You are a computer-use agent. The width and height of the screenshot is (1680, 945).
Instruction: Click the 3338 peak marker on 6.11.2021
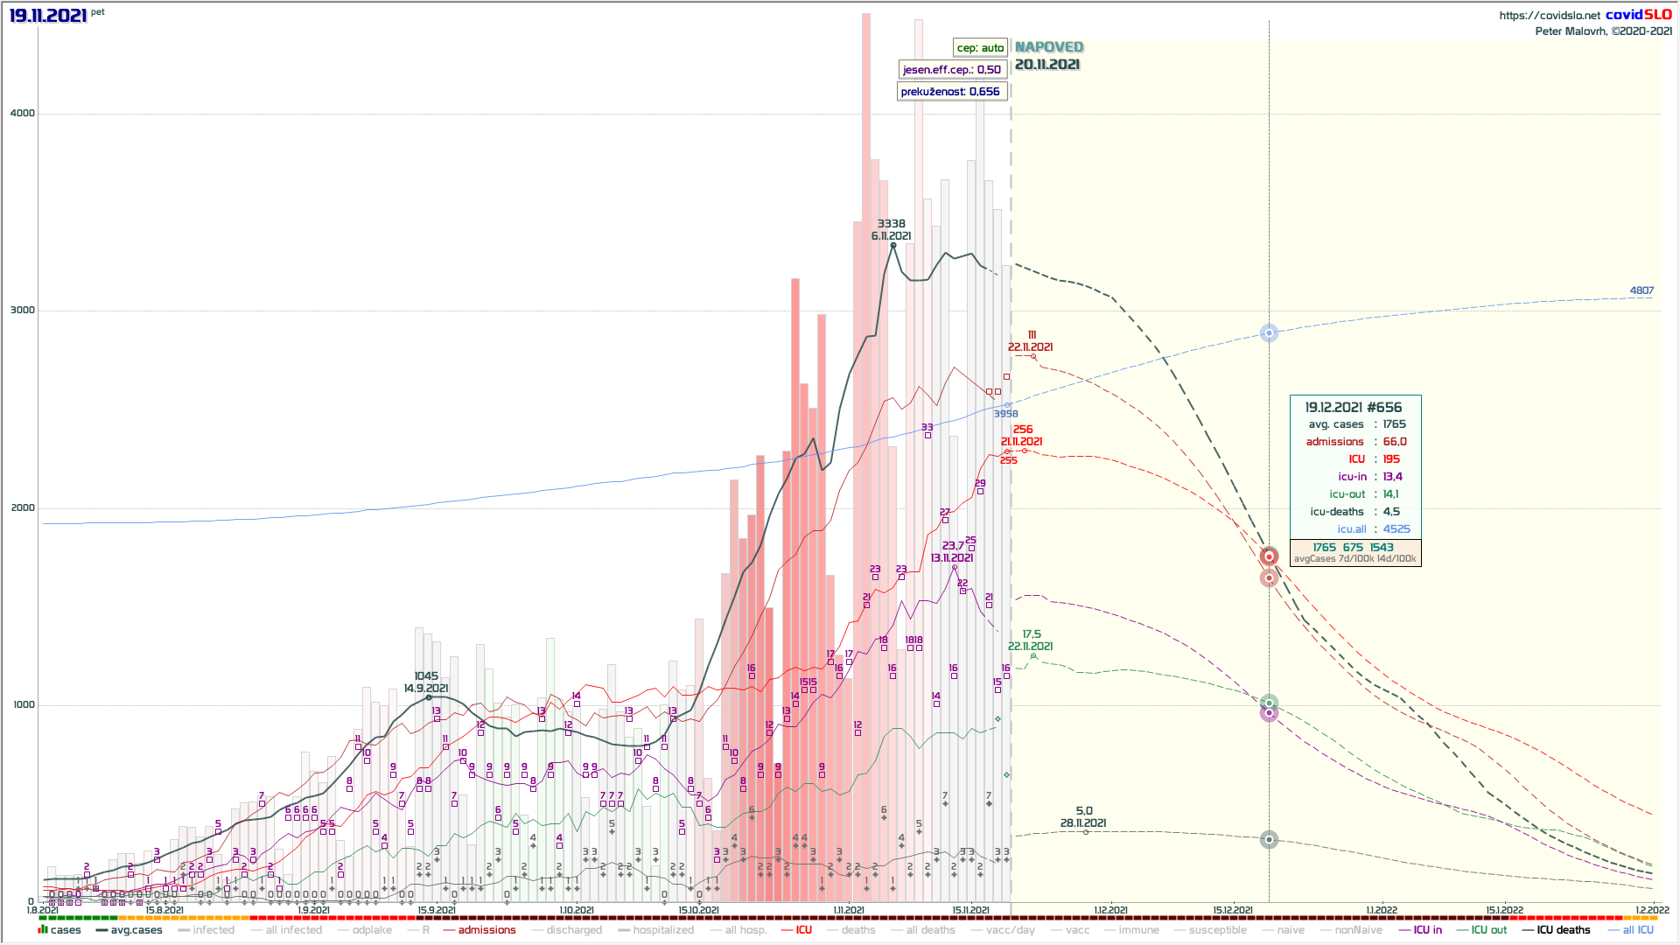tap(893, 246)
